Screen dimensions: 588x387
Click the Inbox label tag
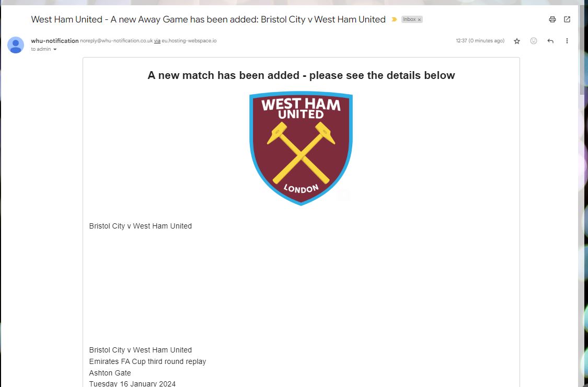[409, 19]
